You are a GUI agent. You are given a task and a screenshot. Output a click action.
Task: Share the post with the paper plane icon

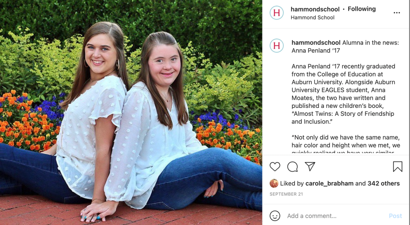click(x=310, y=166)
